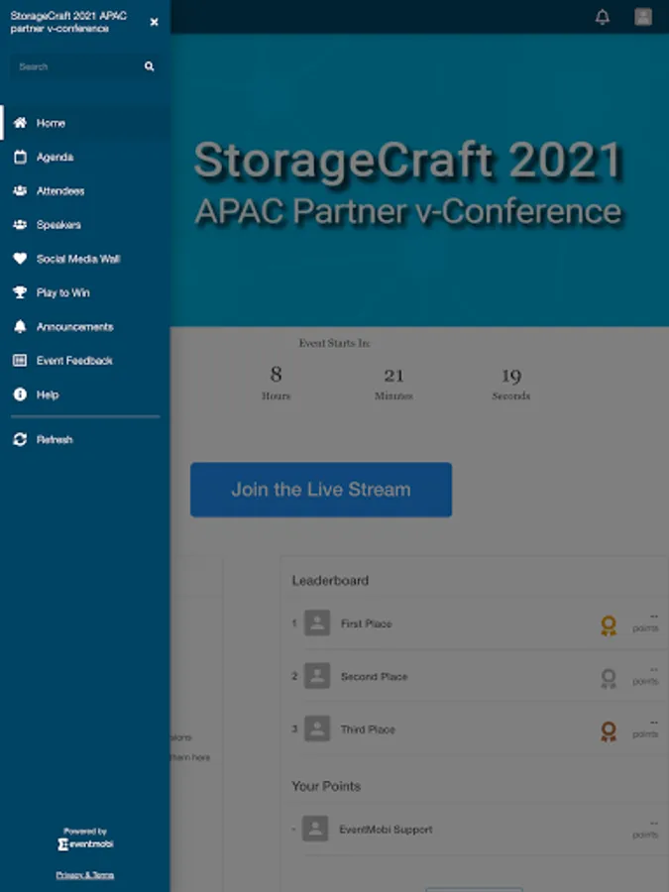The image size is (669, 892).
Task: Click the Social Media Wall heart icon
Action: [x=20, y=259]
